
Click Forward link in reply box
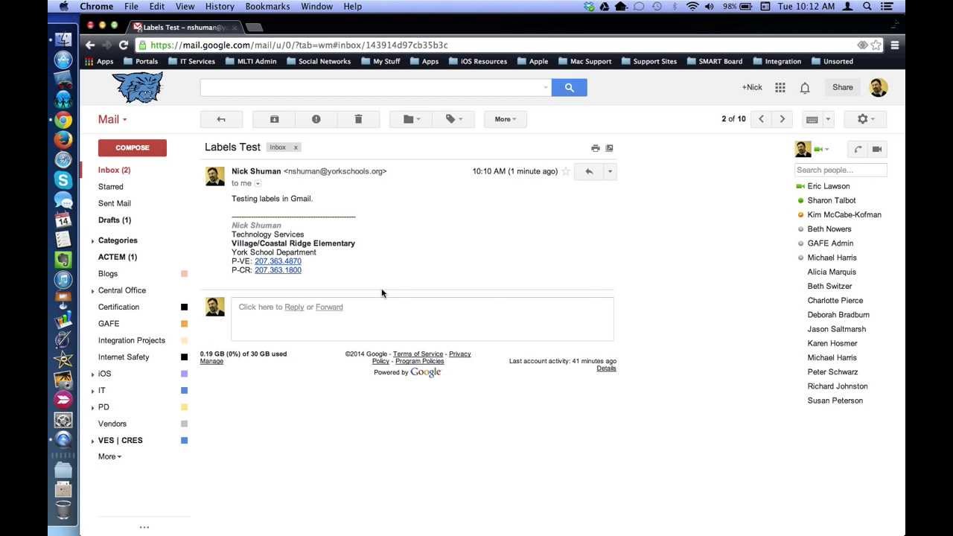(x=329, y=307)
